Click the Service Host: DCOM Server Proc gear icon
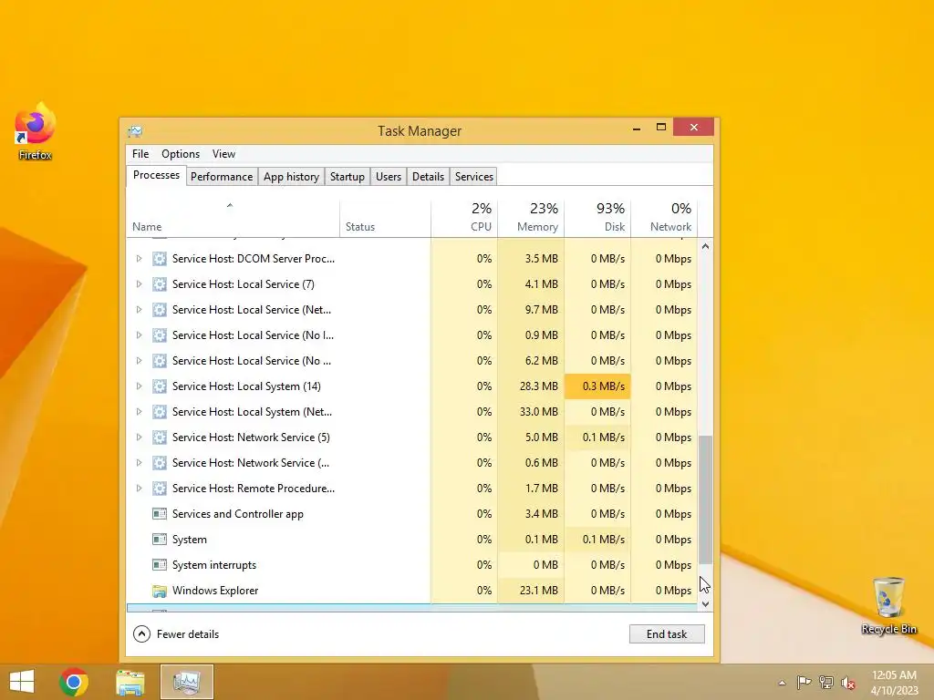 159,259
